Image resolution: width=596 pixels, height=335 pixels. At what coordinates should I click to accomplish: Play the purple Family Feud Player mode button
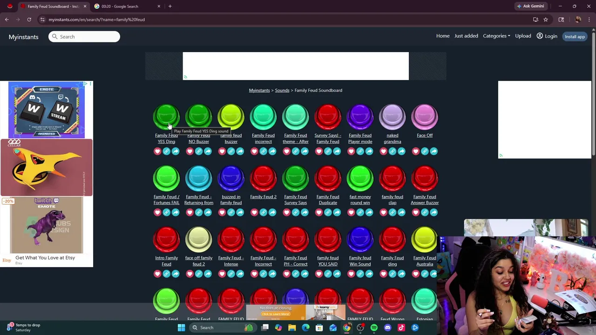tap(360, 116)
